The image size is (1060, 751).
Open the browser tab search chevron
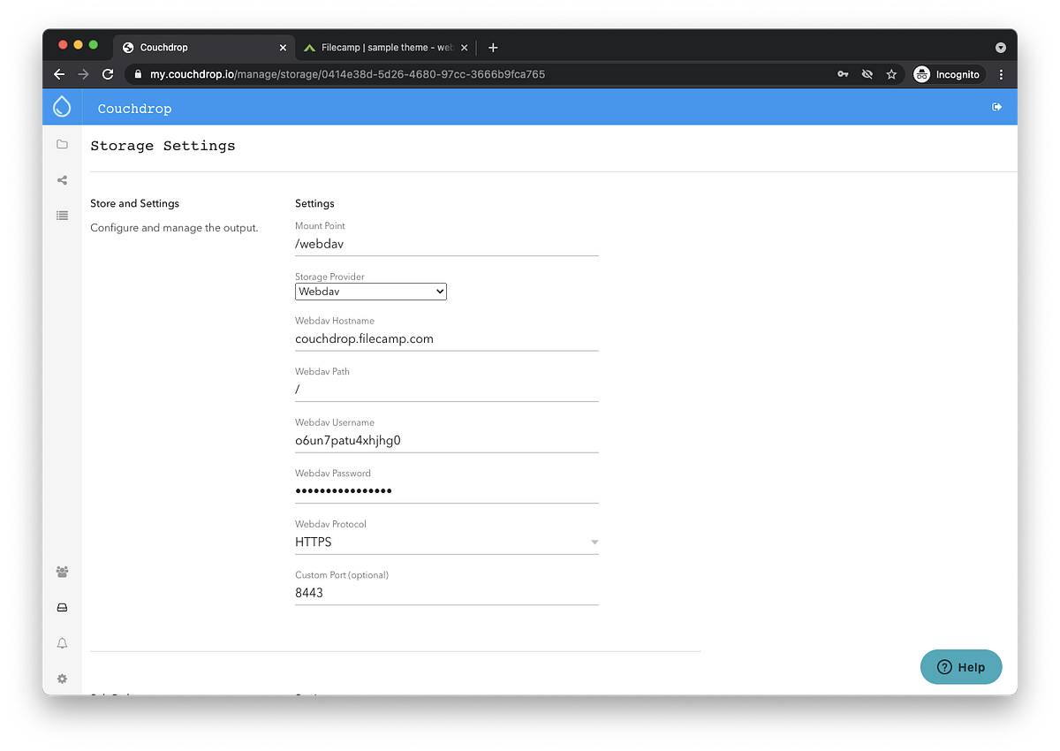(x=1000, y=47)
